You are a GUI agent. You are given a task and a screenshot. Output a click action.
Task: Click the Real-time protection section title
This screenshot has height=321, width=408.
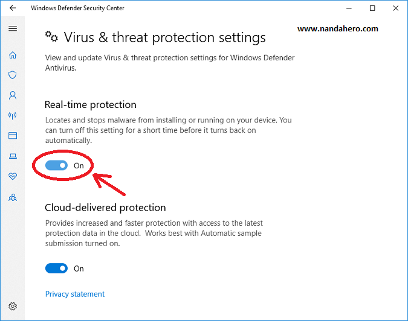pyautogui.click(x=91, y=104)
